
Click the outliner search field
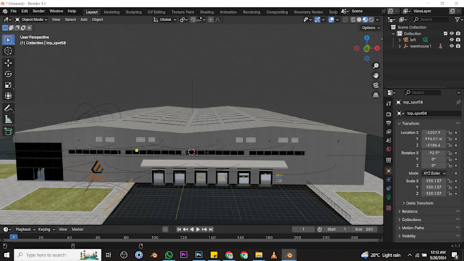pos(431,20)
